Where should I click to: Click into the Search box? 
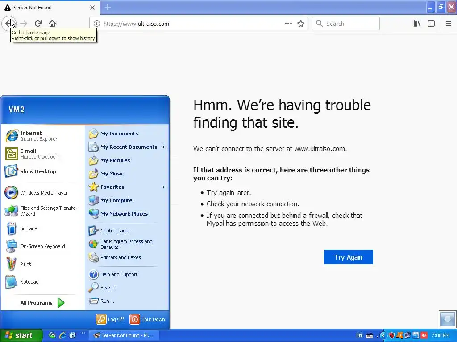point(346,24)
